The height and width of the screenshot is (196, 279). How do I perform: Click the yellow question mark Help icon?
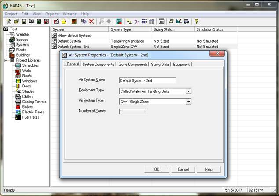pyautogui.click(x=196, y=22)
